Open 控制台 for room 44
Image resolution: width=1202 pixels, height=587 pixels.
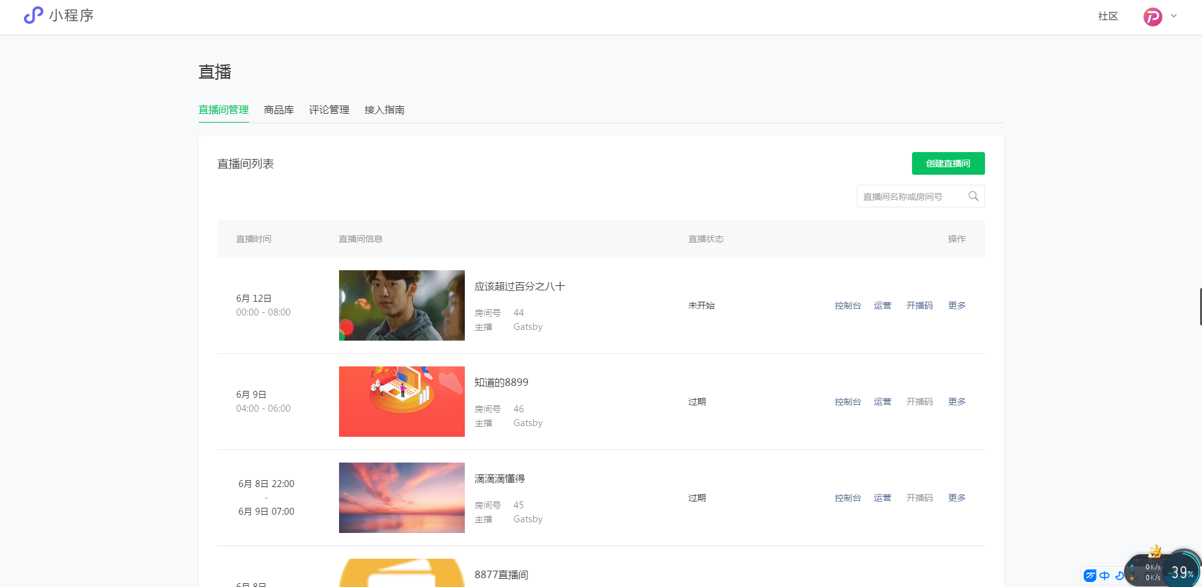847,305
